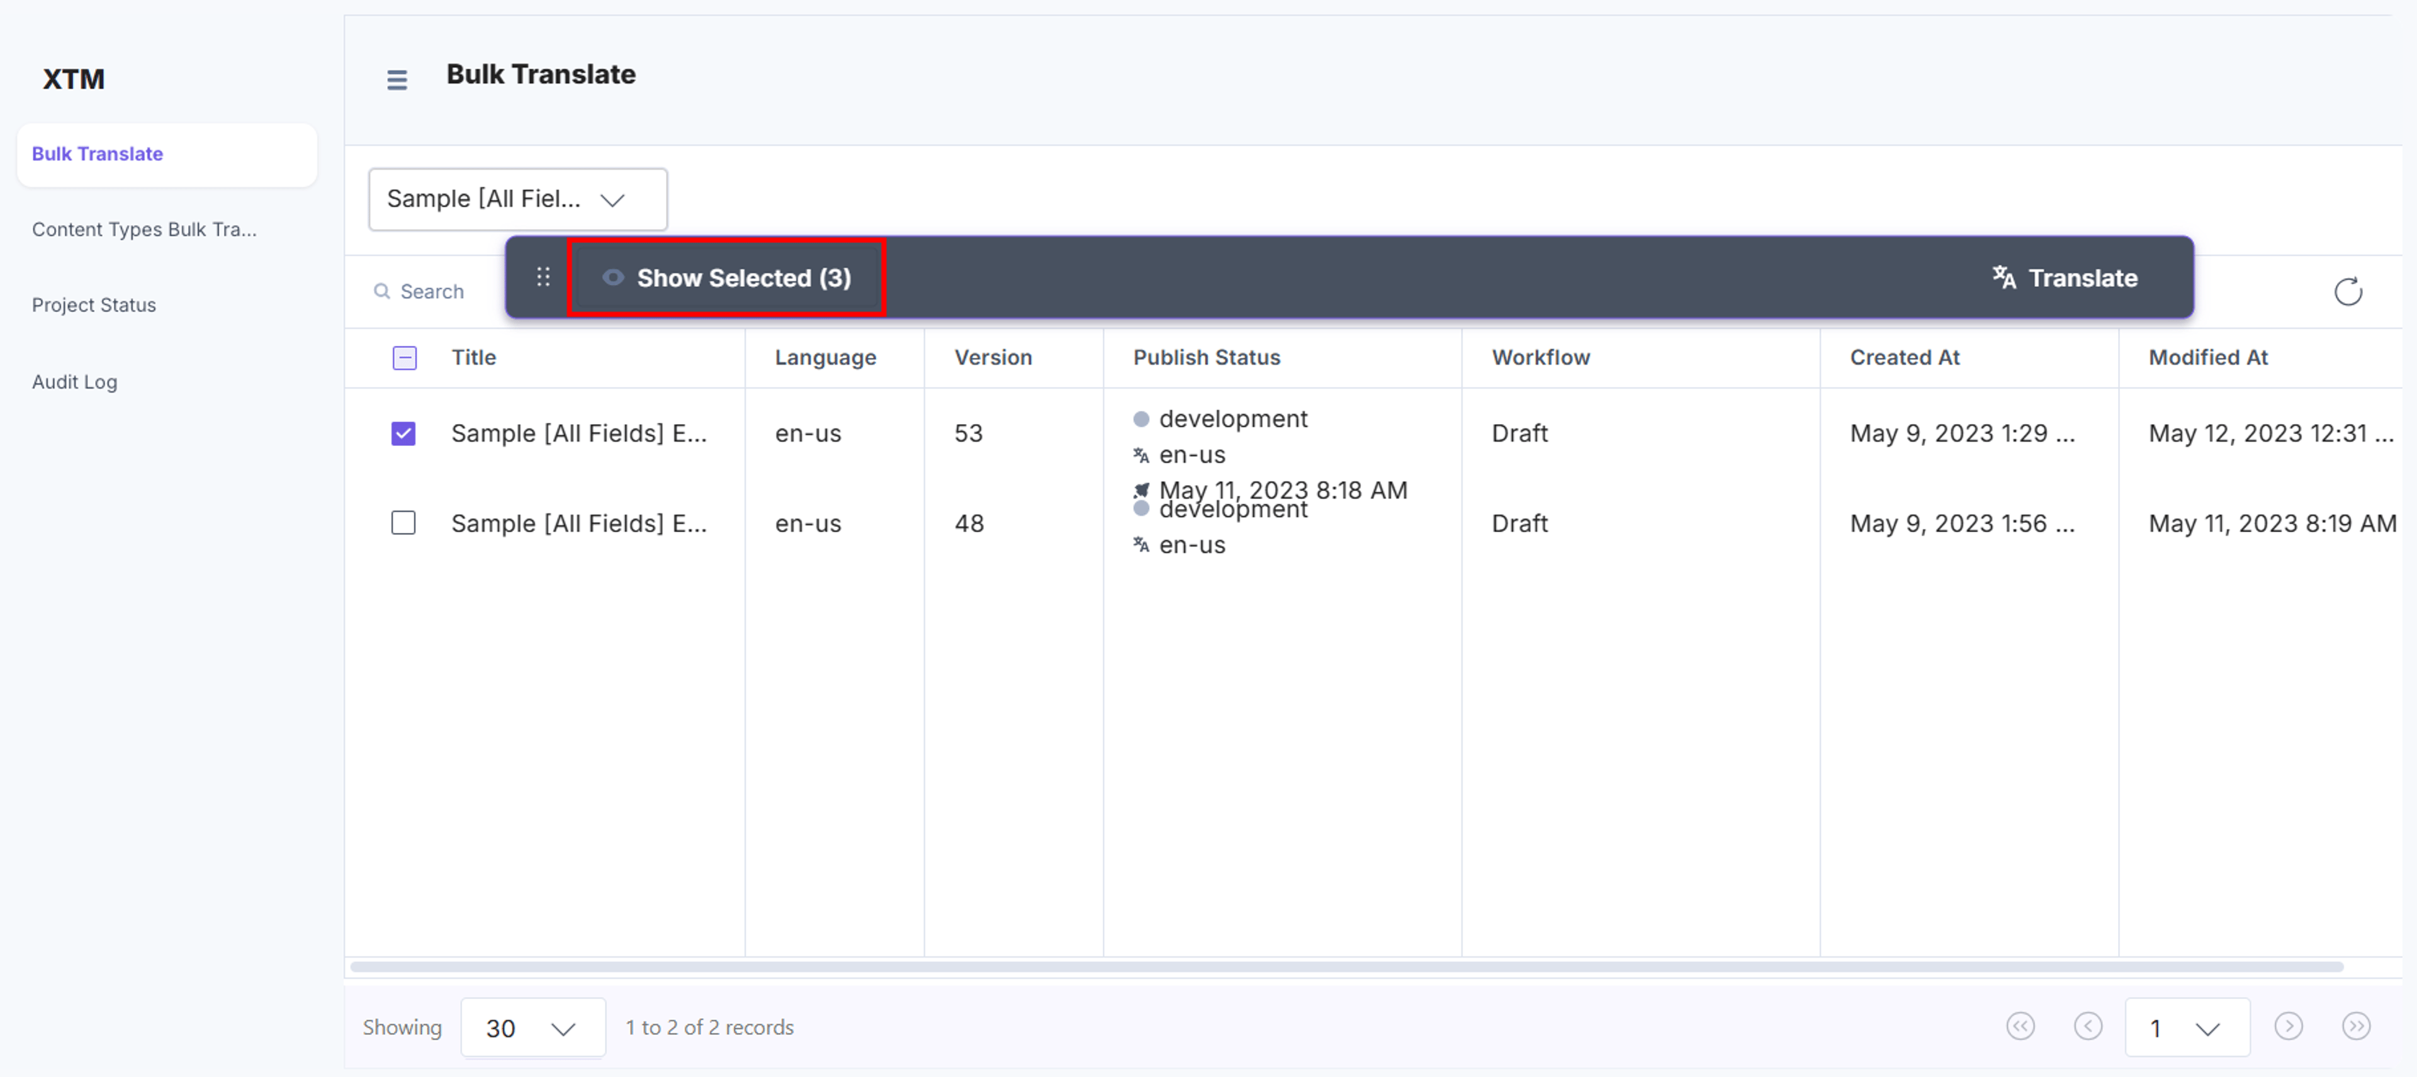Click version number 53
Viewport: 2417px width, 1077px height.
(x=968, y=433)
